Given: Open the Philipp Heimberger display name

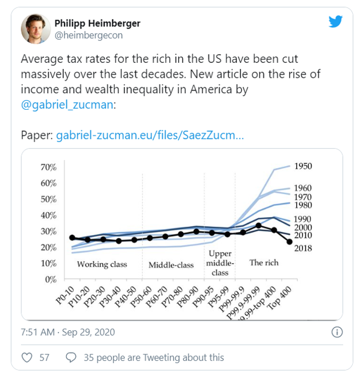Looking at the screenshot, I should click(97, 23).
